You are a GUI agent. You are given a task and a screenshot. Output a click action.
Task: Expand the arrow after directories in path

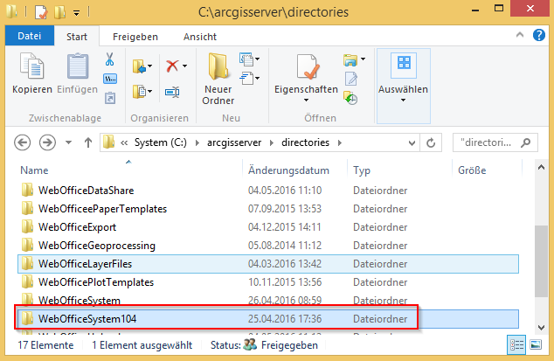click(x=340, y=142)
